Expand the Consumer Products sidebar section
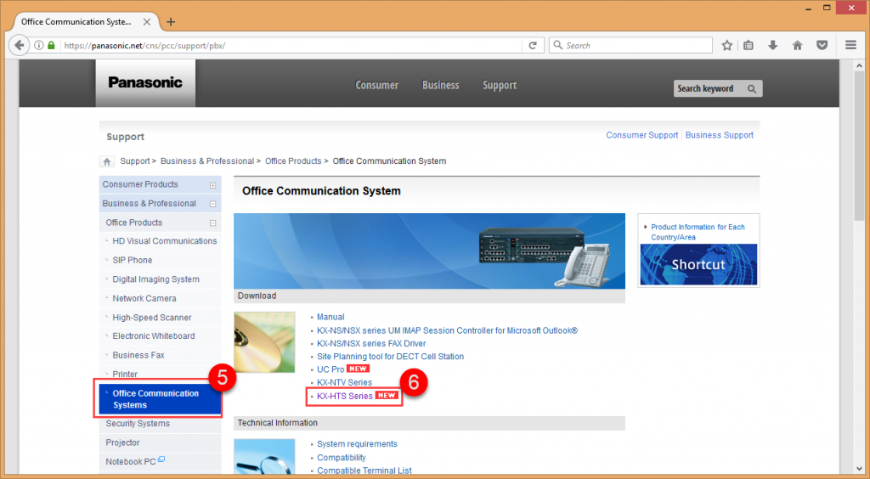The image size is (870, 479). (212, 185)
